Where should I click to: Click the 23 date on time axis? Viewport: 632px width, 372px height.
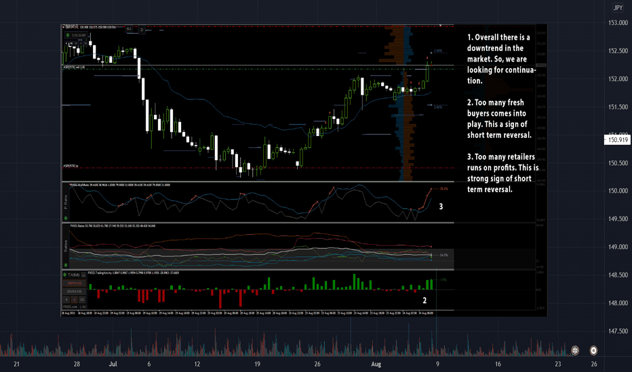coord(558,364)
